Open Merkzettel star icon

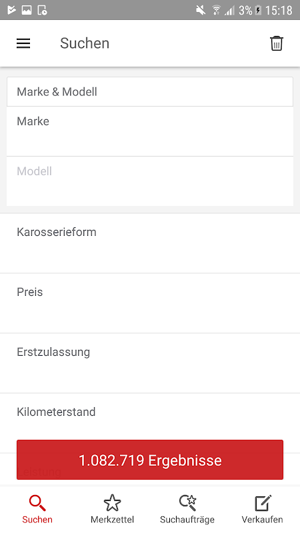[x=112, y=503]
